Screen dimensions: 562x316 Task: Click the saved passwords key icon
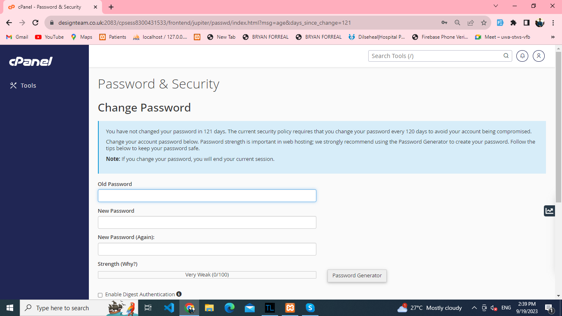[444, 23]
